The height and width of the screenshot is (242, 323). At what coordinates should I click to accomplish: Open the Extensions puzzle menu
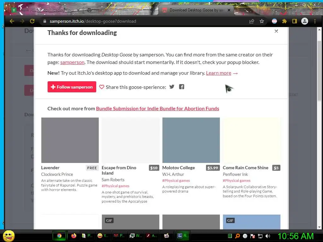285,21
